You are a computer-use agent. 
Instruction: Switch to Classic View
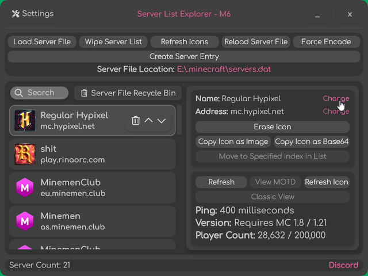273,197
